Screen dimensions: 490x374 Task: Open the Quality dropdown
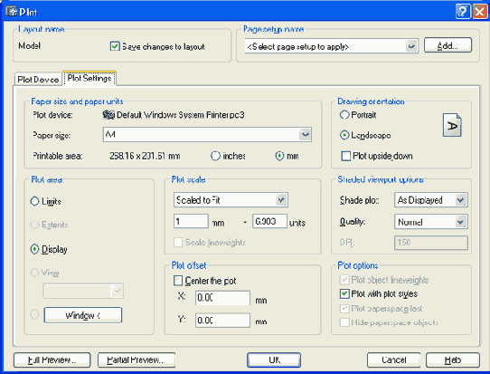[x=460, y=222]
